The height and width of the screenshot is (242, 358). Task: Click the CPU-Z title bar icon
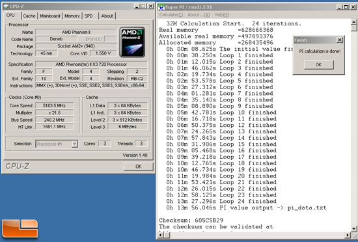6,7
